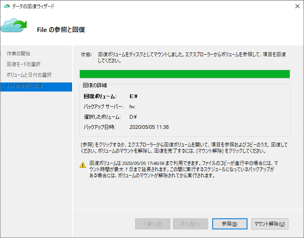Click the recovery volume value E:¥

click(x=134, y=96)
